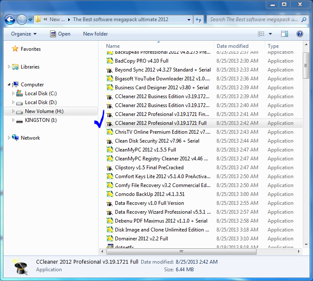Viewport: 313px width, 281px height.
Task: Open address bar previous locations dropdown
Action: point(189,20)
